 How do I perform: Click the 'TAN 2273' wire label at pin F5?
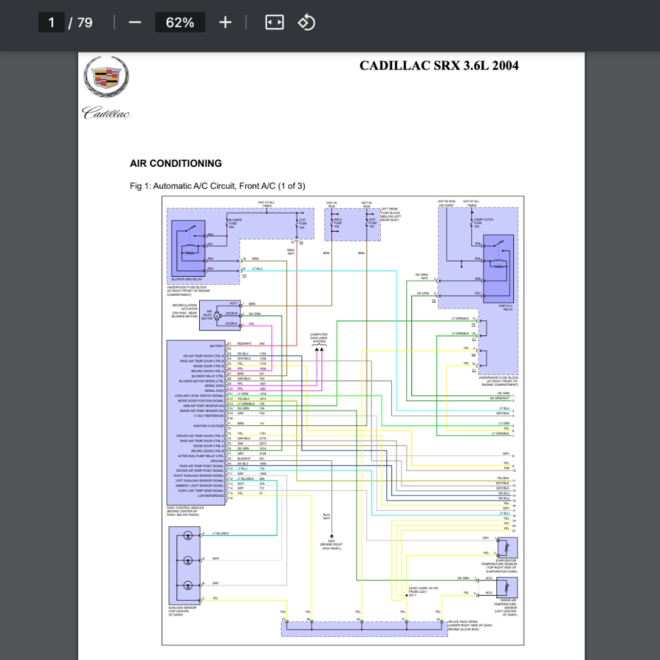251,443
